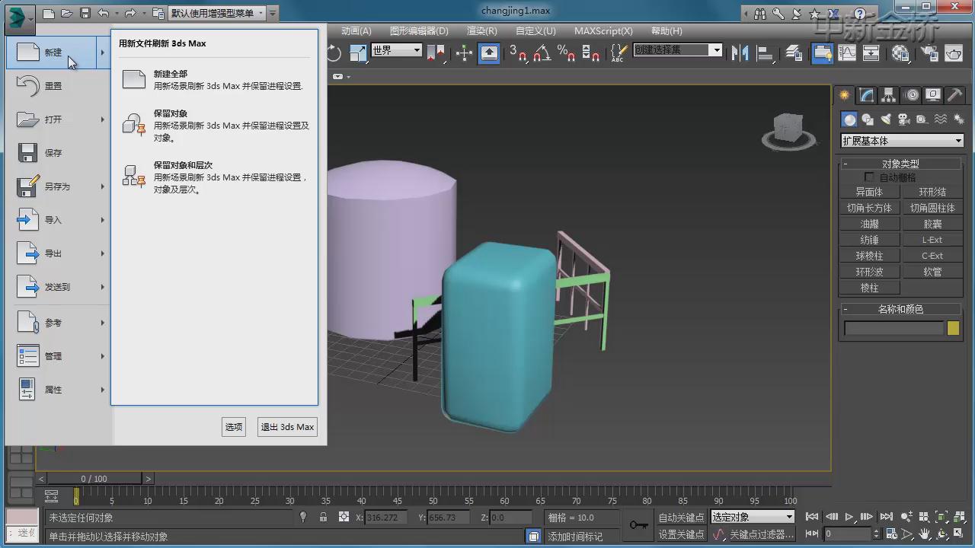Enable the AutoGrid checkbox
Screen dimensions: 975x548
point(869,177)
